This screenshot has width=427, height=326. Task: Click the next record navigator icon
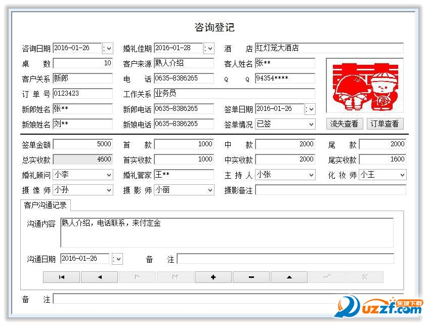coord(137,277)
